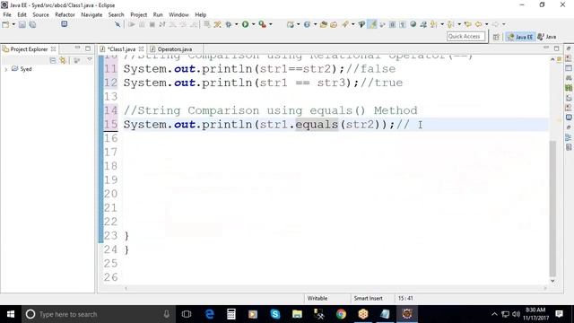The width and height of the screenshot is (574, 323).
Task: Open the Source menu
Action: (40, 14)
